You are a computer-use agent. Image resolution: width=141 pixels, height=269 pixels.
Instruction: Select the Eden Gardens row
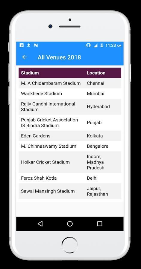(70, 136)
